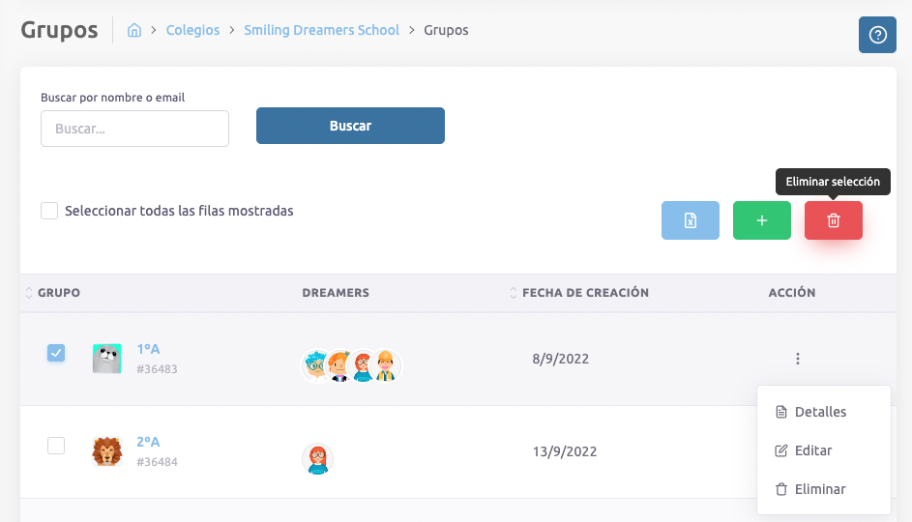Click the first blue-haired dreamer avatar in 1ºA
The height and width of the screenshot is (522, 912).
pyautogui.click(x=317, y=366)
